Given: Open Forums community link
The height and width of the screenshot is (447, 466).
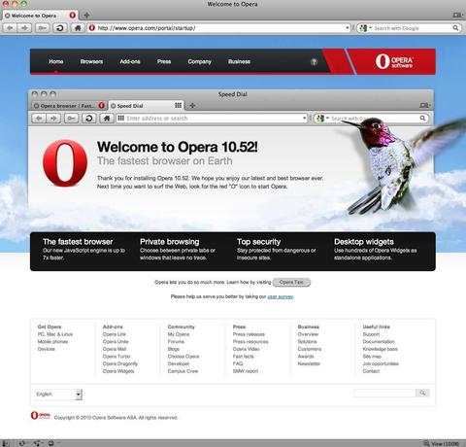Looking at the screenshot, I should pos(176,341).
